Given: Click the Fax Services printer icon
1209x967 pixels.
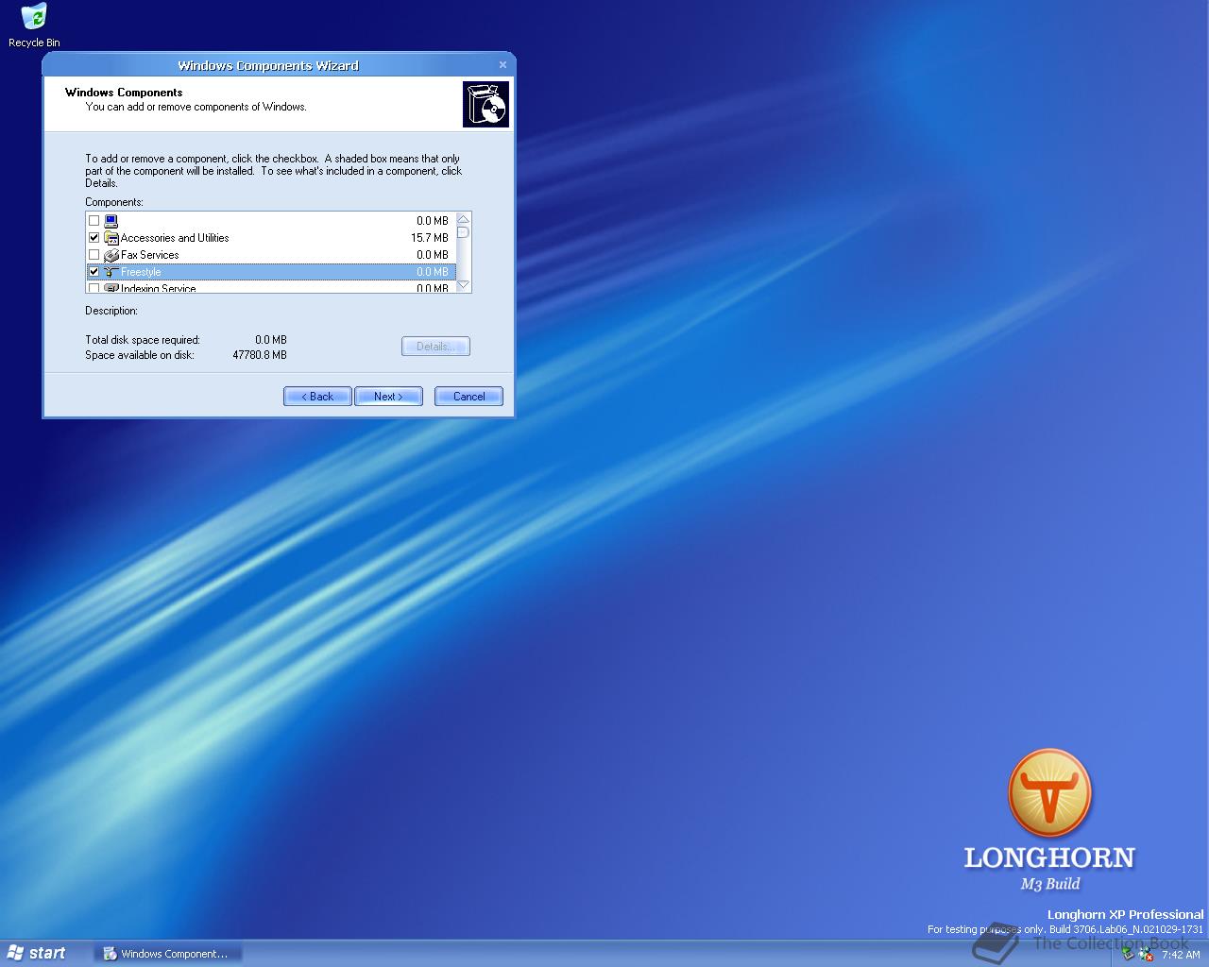Looking at the screenshot, I should 111,255.
